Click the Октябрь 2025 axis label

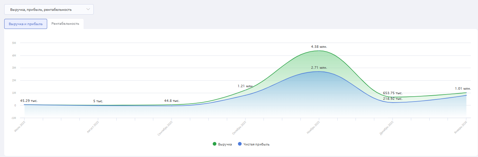tap(240, 127)
